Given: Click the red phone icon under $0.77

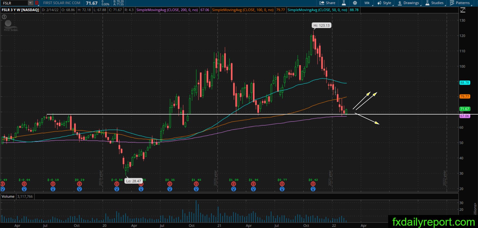Looking at the screenshot, I should point(282,184).
